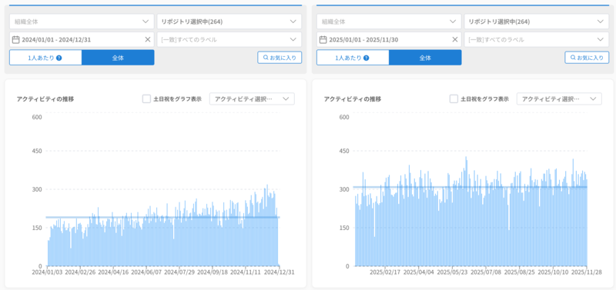Select left 全体 view toggle
This screenshot has height=290, width=616.
118,58
